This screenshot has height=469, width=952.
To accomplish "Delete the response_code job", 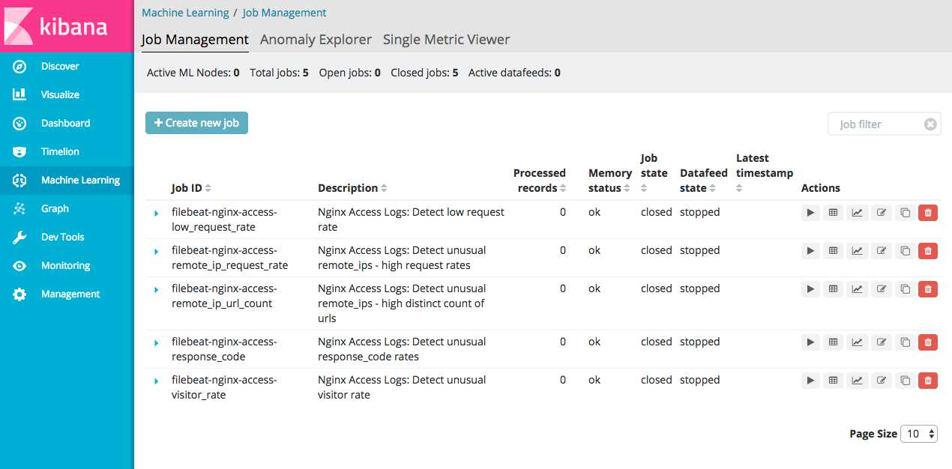I will (928, 342).
